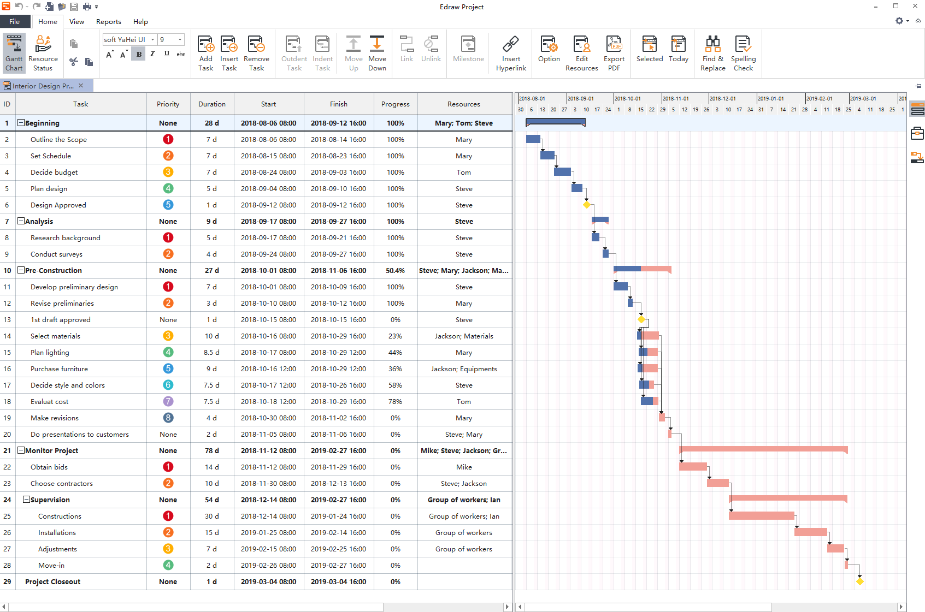
Task: Open the font size dropdown
Action: click(180, 39)
